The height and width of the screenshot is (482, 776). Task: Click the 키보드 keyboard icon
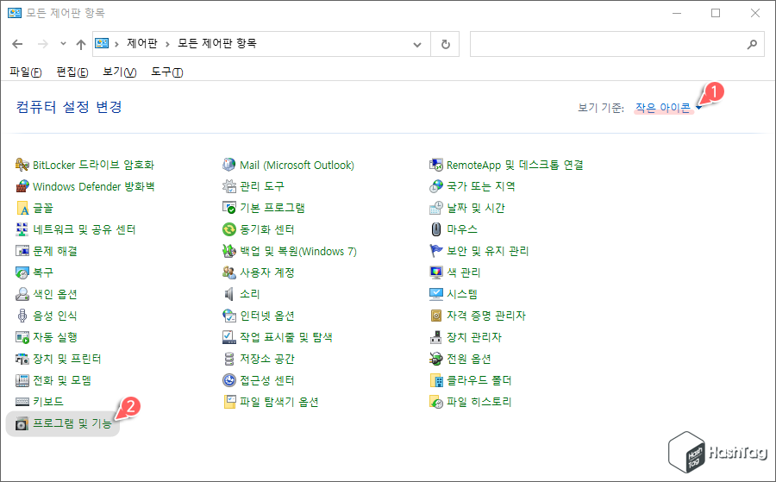click(x=22, y=402)
